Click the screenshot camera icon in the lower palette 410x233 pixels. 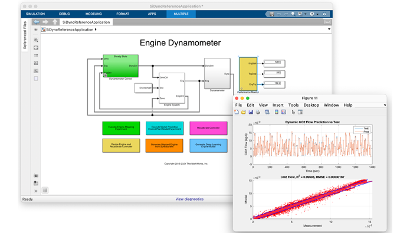36,176
